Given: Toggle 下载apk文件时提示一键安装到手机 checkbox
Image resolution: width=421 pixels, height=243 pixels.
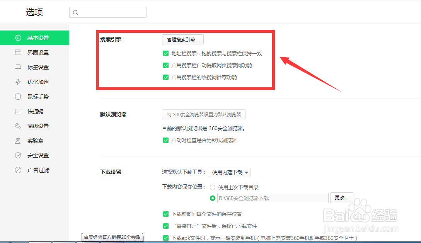Looking at the screenshot, I should click(x=166, y=238).
